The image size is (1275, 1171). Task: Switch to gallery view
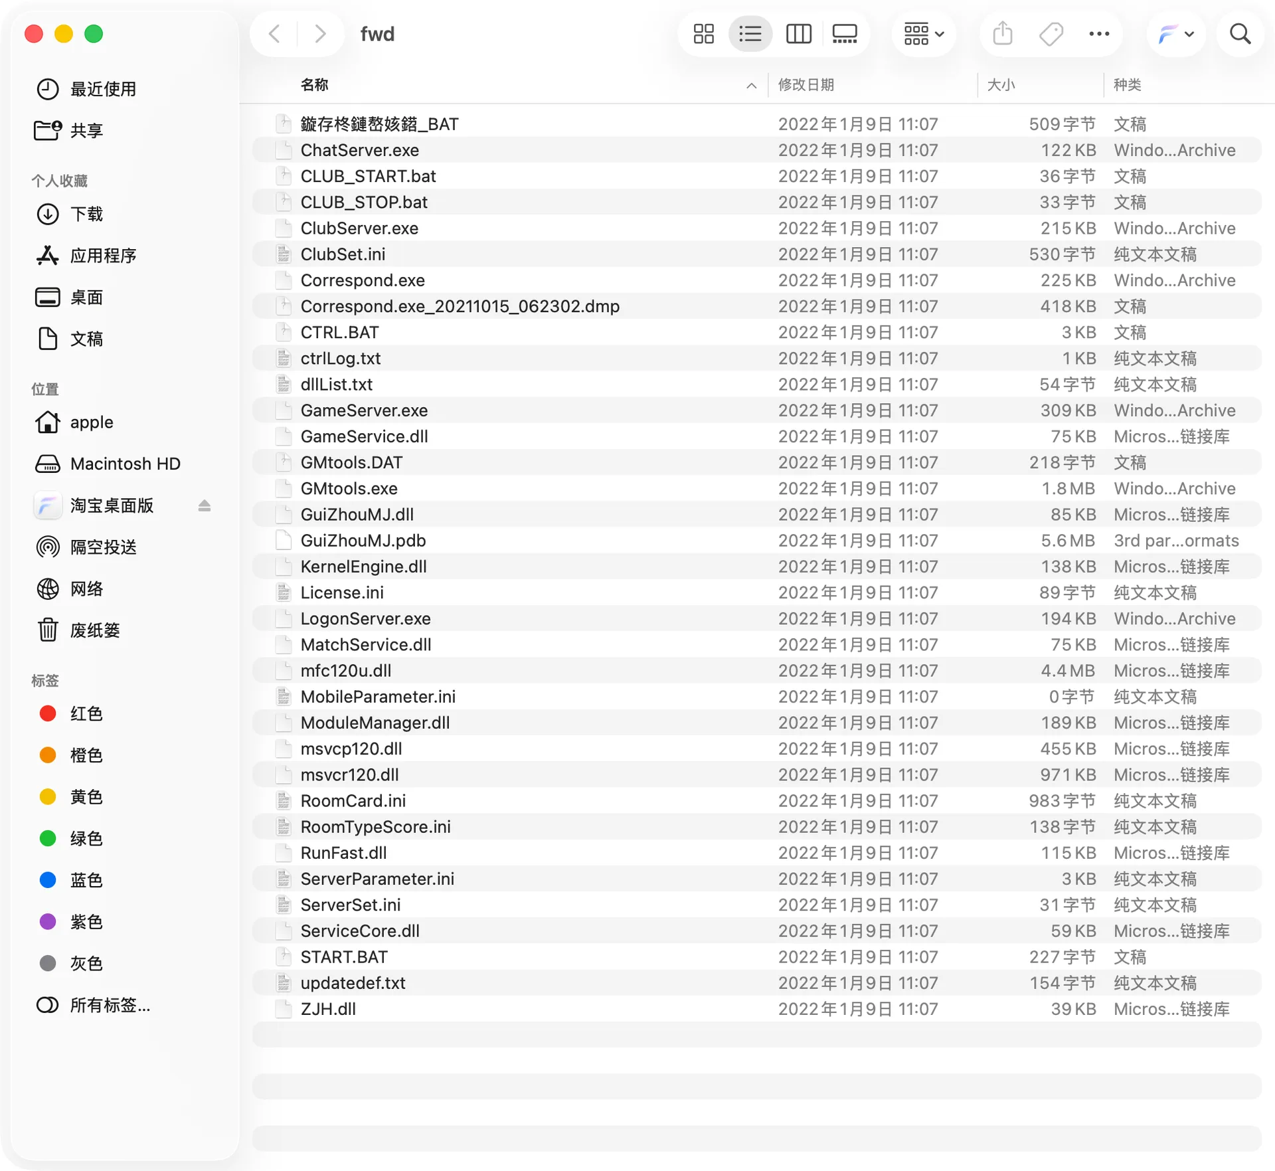point(845,34)
